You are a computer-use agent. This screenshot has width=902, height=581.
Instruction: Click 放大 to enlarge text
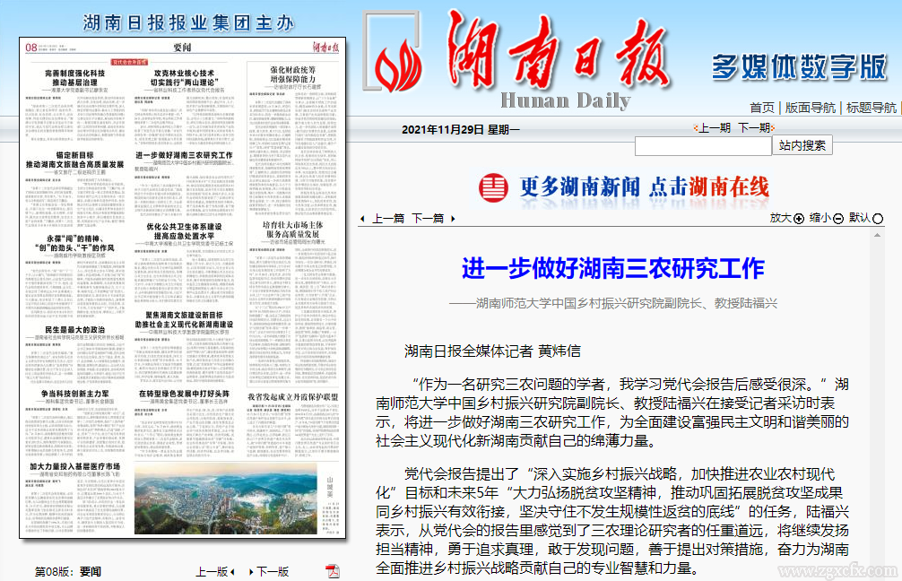pyautogui.click(x=781, y=218)
